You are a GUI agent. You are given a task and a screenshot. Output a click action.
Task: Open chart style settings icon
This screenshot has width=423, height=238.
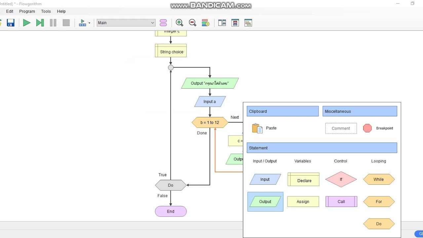click(206, 23)
